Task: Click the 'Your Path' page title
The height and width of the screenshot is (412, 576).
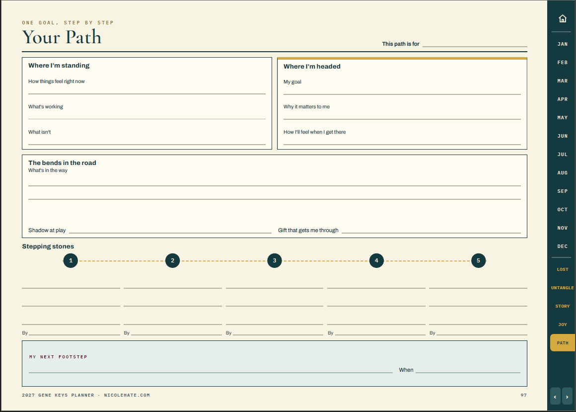Action: point(62,37)
